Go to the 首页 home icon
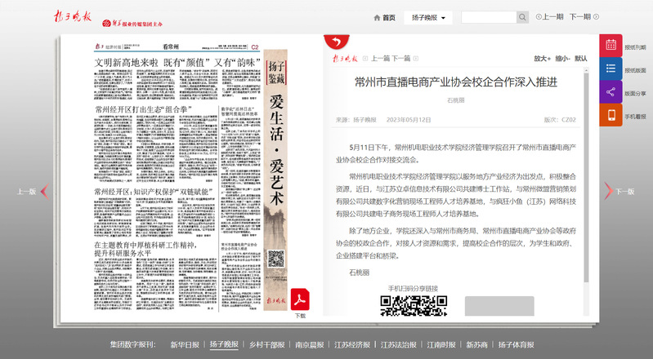Image resolution: width=653 pixels, height=359 pixels. (x=384, y=17)
